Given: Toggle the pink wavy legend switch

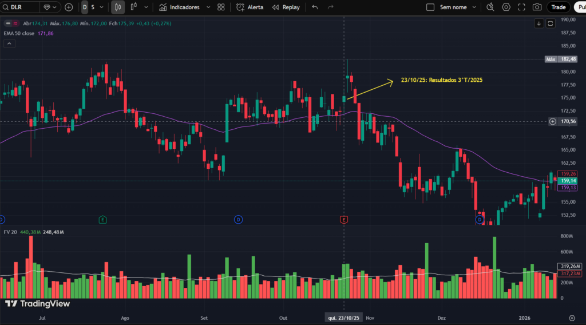Looking at the screenshot, I should point(15,23).
